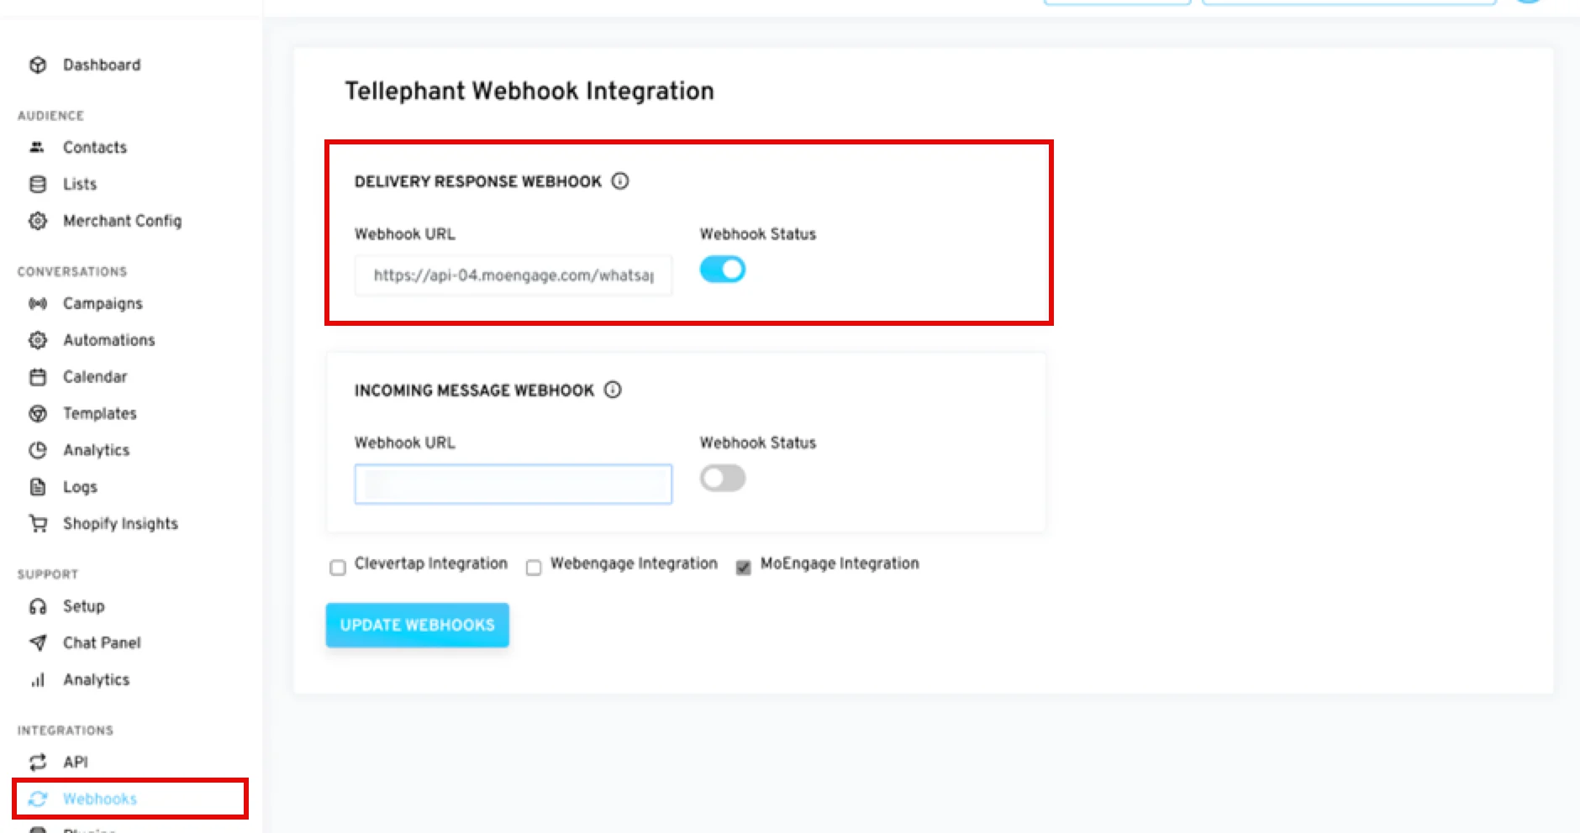Click the Dashboard cube icon
Screen dimensions: 1580x833
click(38, 65)
